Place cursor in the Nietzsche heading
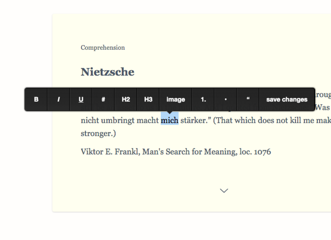331x240 pixels. pos(108,72)
